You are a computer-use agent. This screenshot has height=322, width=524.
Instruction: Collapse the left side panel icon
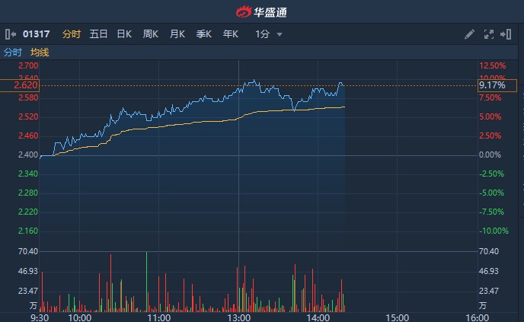(x=10, y=34)
